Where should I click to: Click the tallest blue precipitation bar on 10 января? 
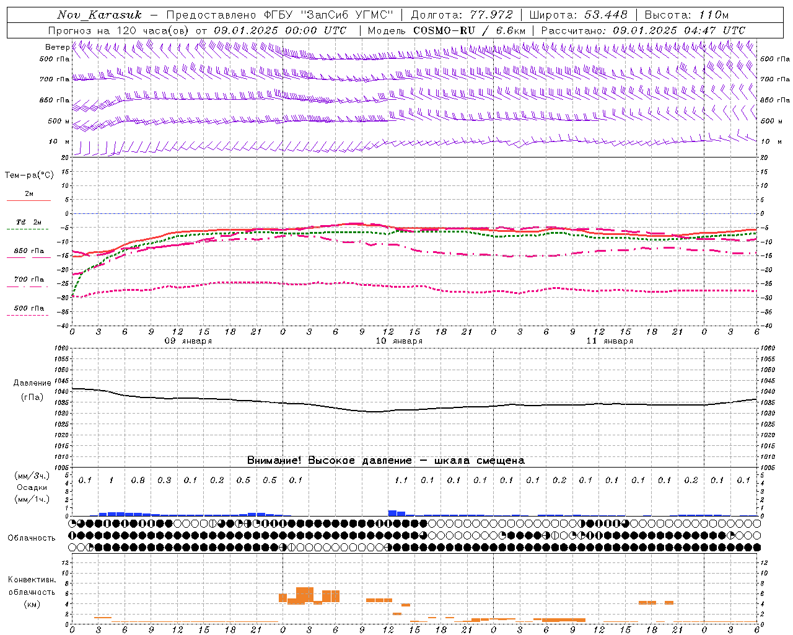coord(392,513)
